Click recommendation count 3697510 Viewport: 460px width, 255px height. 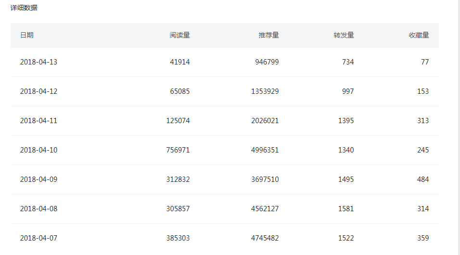[265, 179]
